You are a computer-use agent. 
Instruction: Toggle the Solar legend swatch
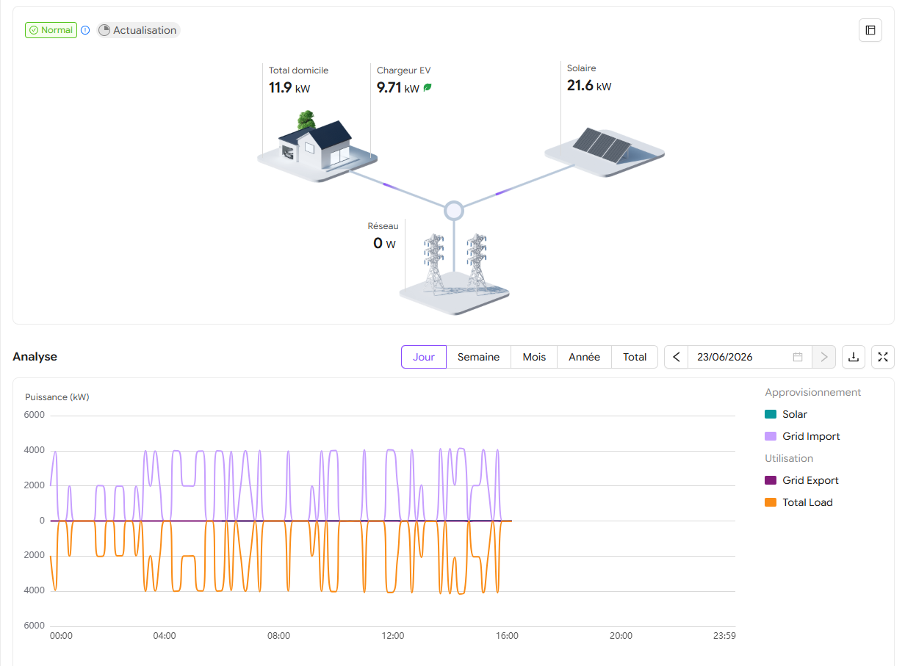pyautogui.click(x=771, y=414)
